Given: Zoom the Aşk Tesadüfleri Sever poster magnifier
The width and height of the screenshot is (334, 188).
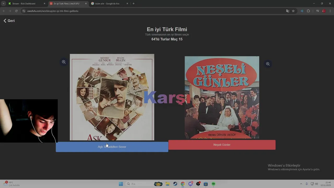Looking at the screenshot, I should click(x=64, y=62).
